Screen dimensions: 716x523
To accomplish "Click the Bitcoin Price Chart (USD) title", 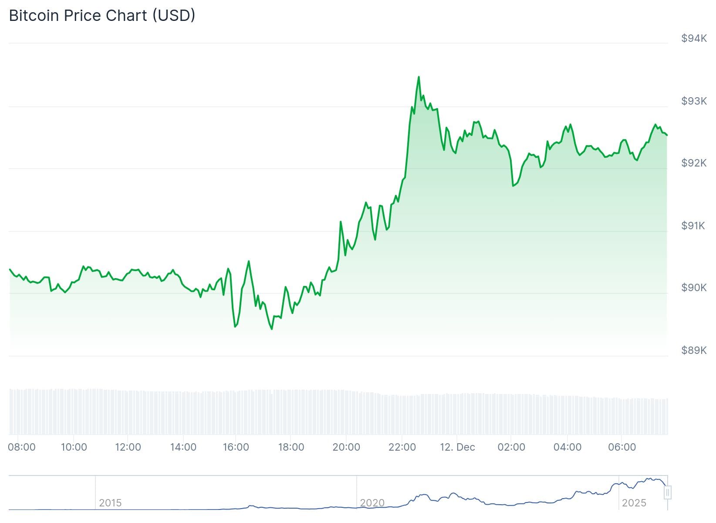I will [102, 16].
